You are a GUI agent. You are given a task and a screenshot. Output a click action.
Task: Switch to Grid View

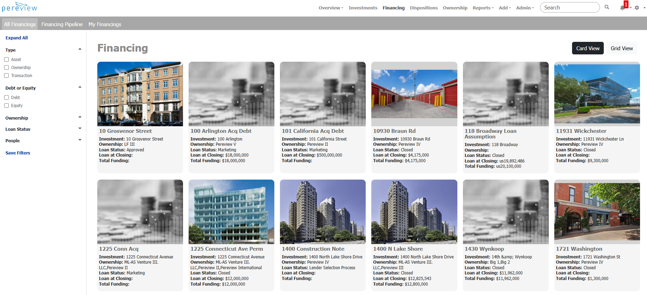tap(622, 48)
